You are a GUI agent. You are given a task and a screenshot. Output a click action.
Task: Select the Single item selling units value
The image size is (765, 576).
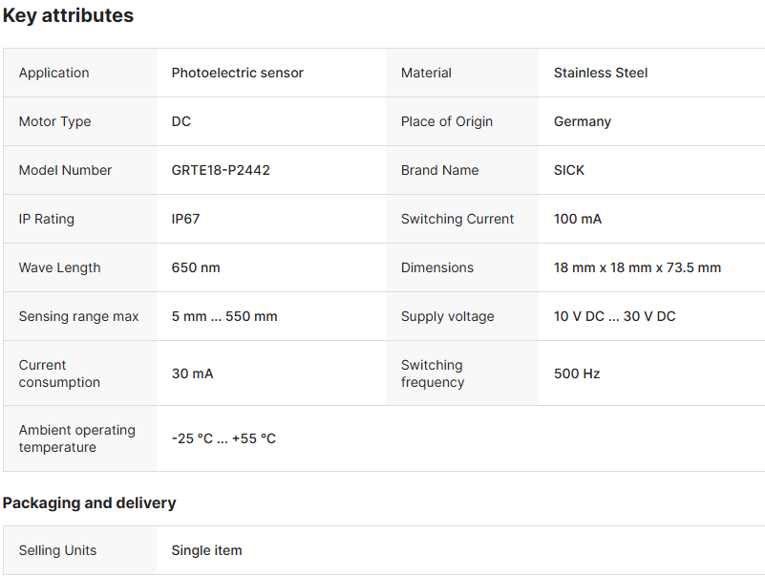pyautogui.click(x=206, y=550)
